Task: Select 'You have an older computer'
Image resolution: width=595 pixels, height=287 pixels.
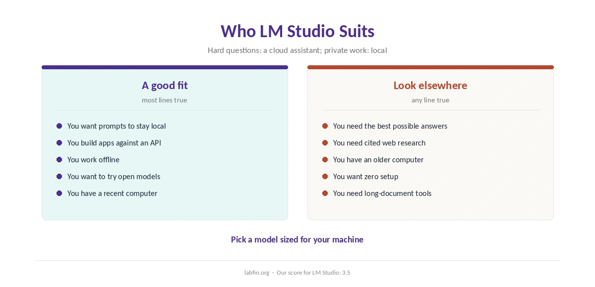Action: pyautogui.click(x=378, y=160)
